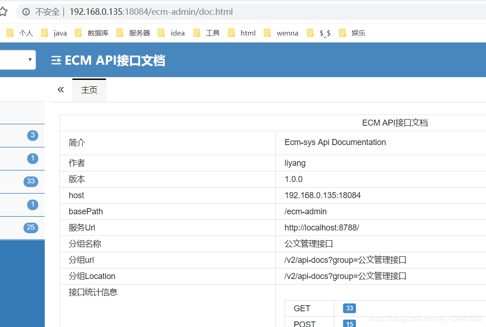Open the 娱乐 bookmark folder
This screenshot has width=486, height=327.
(352, 33)
